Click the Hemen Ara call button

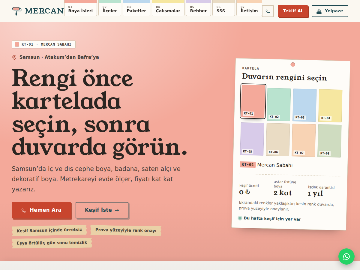[41, 210]
